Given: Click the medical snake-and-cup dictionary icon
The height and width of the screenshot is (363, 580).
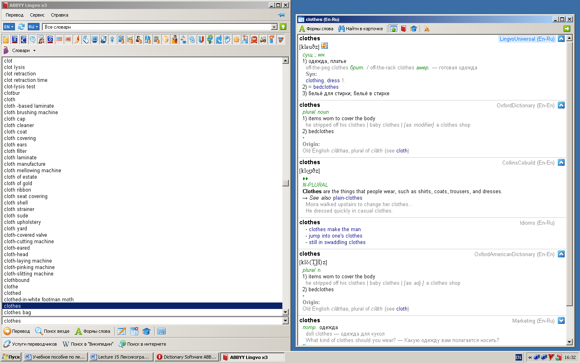Looking at the screenshot, I should click(210, 39).
